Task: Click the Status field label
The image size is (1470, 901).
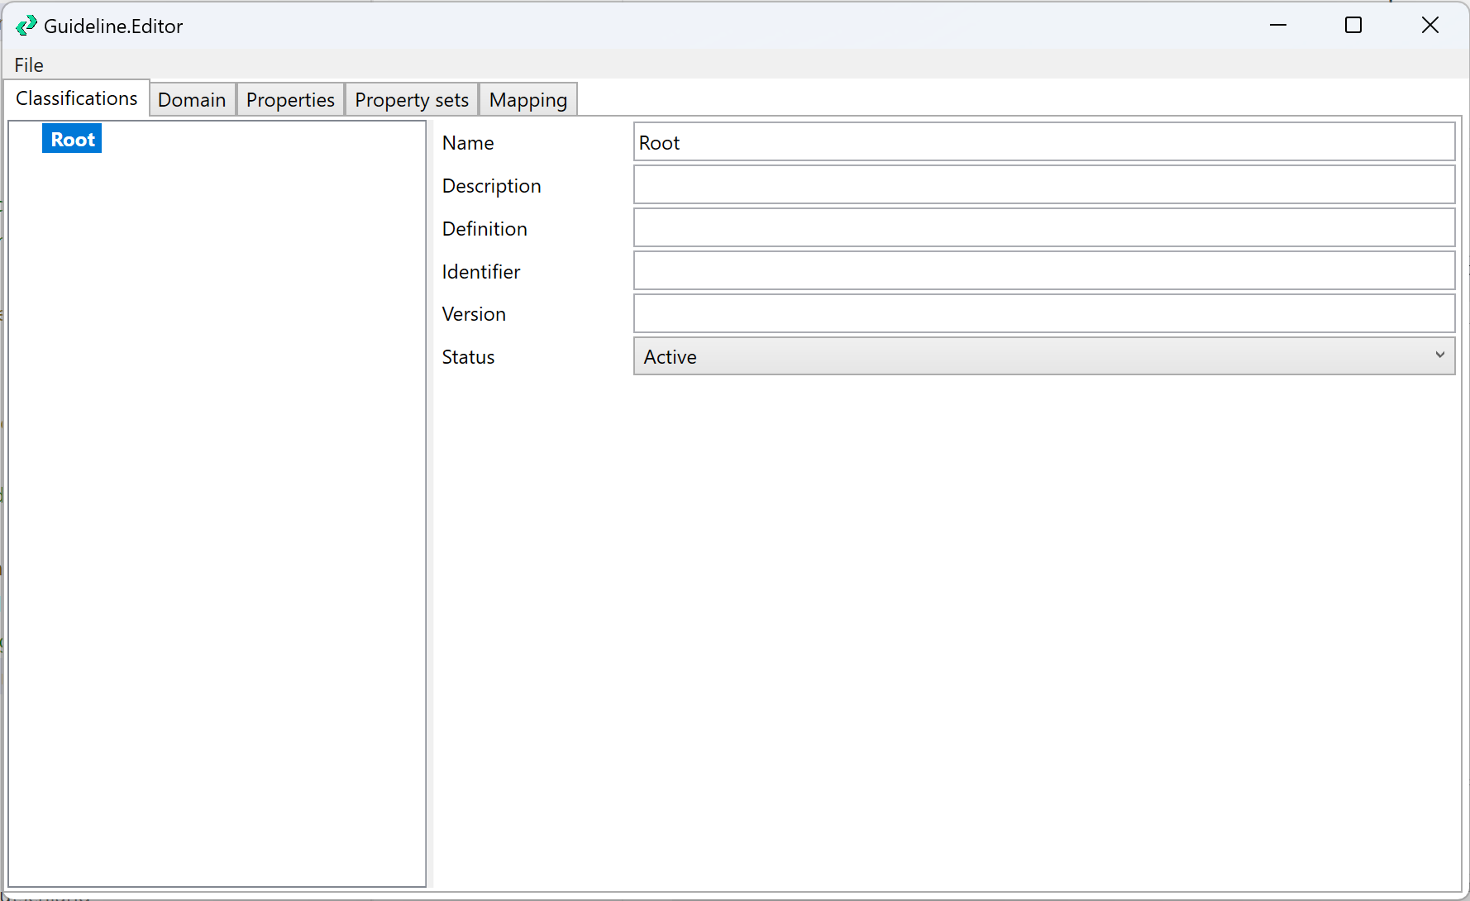Action: coord(468,357)
